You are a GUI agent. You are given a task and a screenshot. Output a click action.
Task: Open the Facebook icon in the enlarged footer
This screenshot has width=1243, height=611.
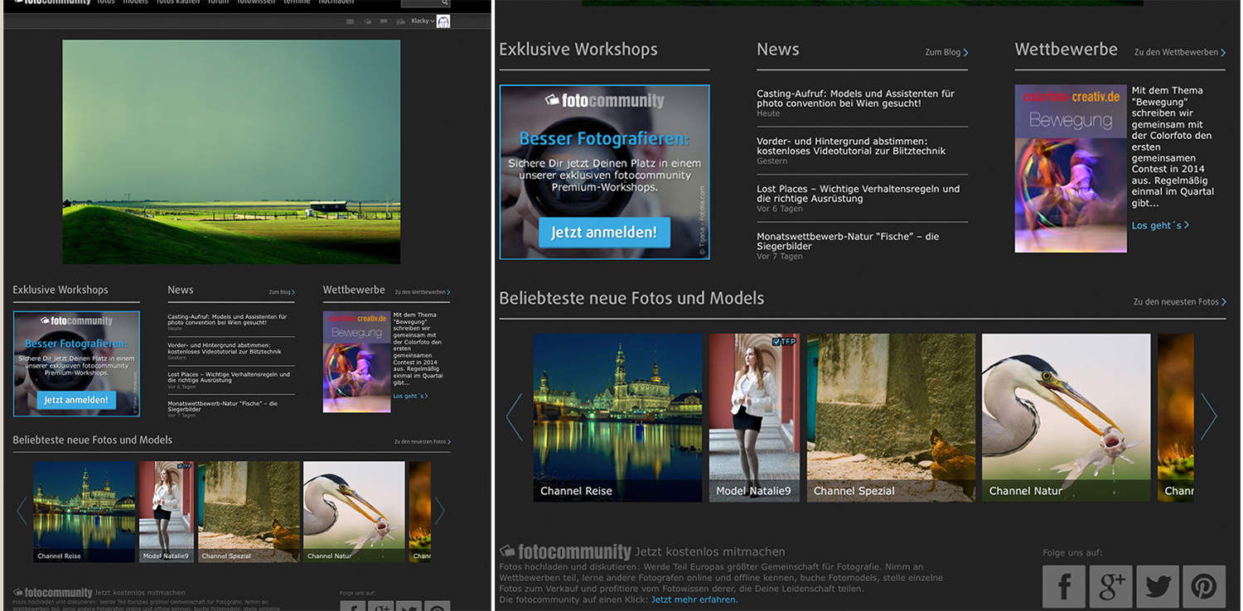[1064, 587]
